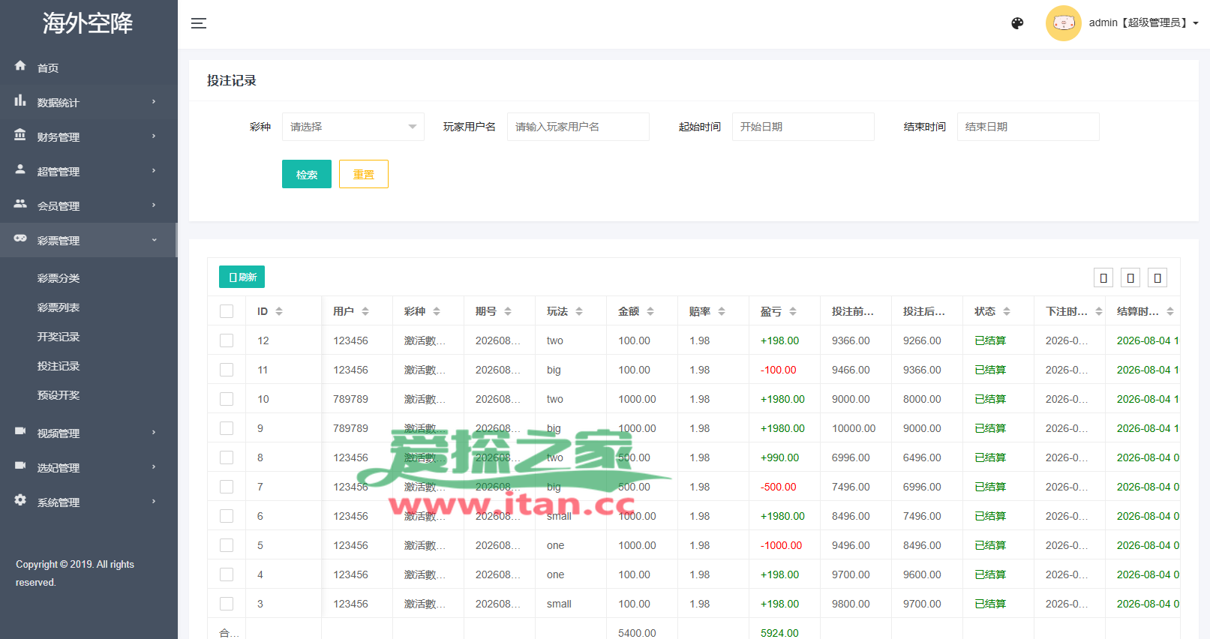Click the middle of three table tool icons

pos(1130,277)
